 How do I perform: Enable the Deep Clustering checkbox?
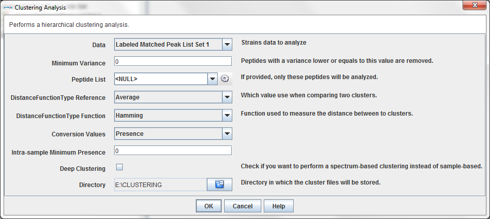[119, 167]
